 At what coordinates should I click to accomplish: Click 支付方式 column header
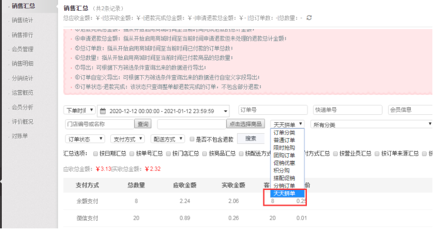(x=87, y=185)
